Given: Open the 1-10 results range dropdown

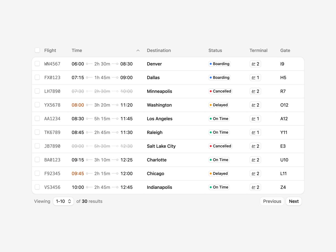Looking at the screenshot, I should tap(63, 201).
